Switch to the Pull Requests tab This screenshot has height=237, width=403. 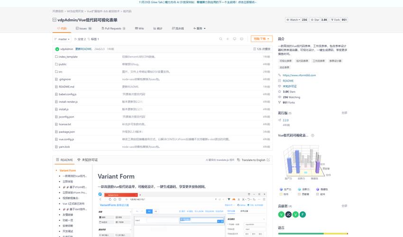coord(113,28)
